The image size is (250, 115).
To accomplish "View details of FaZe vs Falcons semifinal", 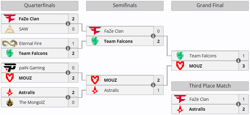I will click(153, 36).
